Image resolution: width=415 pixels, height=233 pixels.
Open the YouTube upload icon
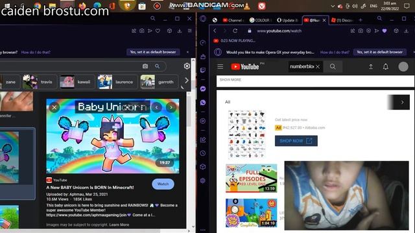pyautogui.click(x=371, y=67)
